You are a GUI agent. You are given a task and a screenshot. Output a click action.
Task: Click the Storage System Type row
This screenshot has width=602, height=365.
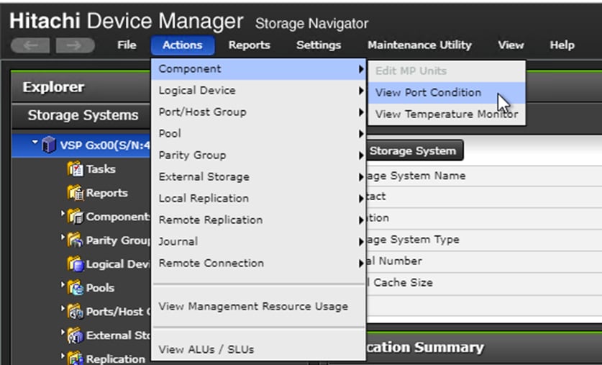(484, 240)
